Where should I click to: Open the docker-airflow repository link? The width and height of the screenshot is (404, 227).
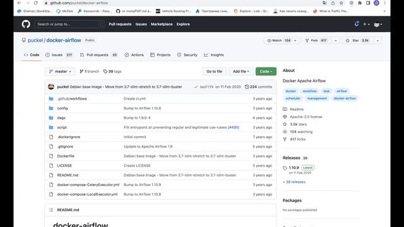click(x=64, y=40)
